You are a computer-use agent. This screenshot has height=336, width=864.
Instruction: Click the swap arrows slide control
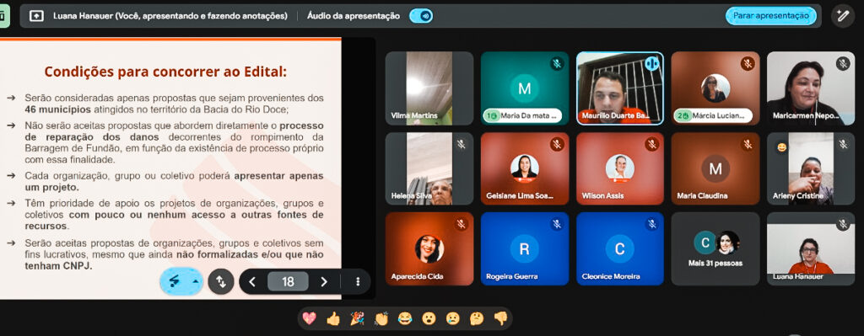221,281
